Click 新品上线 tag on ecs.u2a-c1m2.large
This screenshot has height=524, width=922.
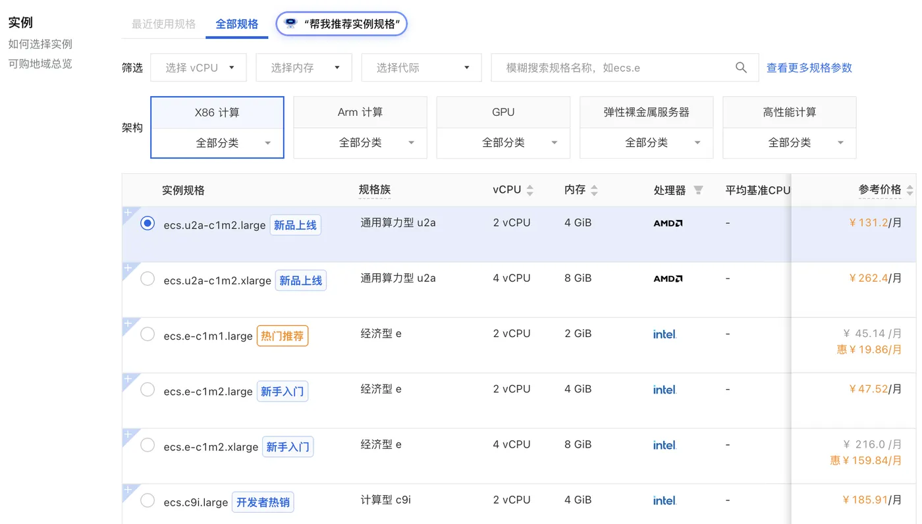(x=296, y=225)
